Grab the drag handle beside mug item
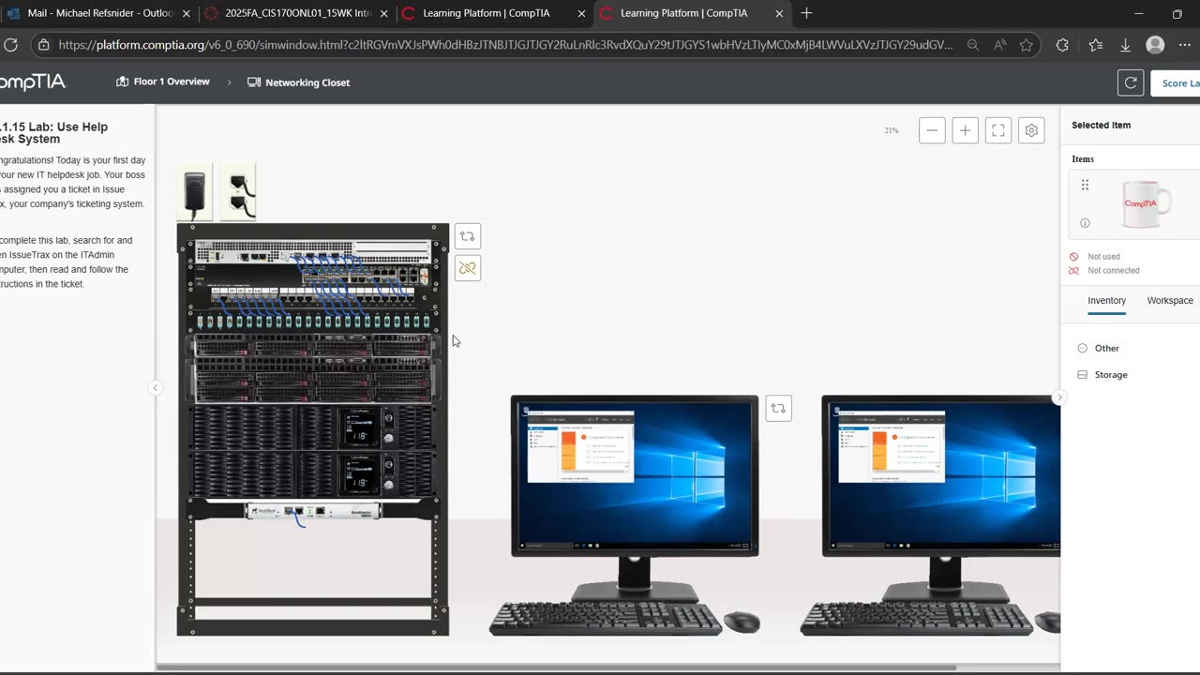The image size is (1200, 675). 1085,185
